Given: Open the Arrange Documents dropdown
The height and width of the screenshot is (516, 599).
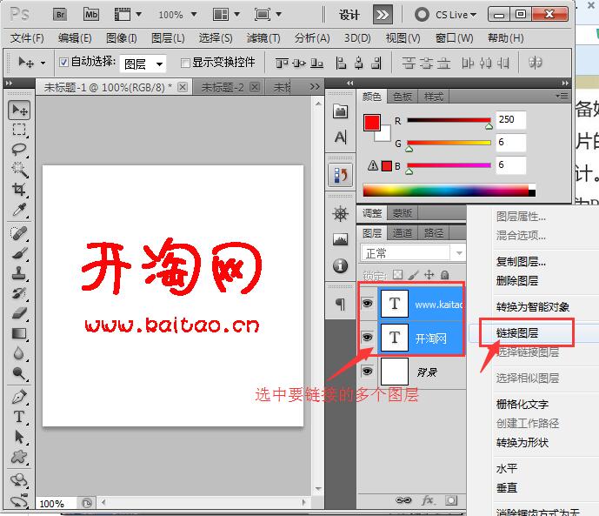Looking at the screenshot, I should (226, 15).
